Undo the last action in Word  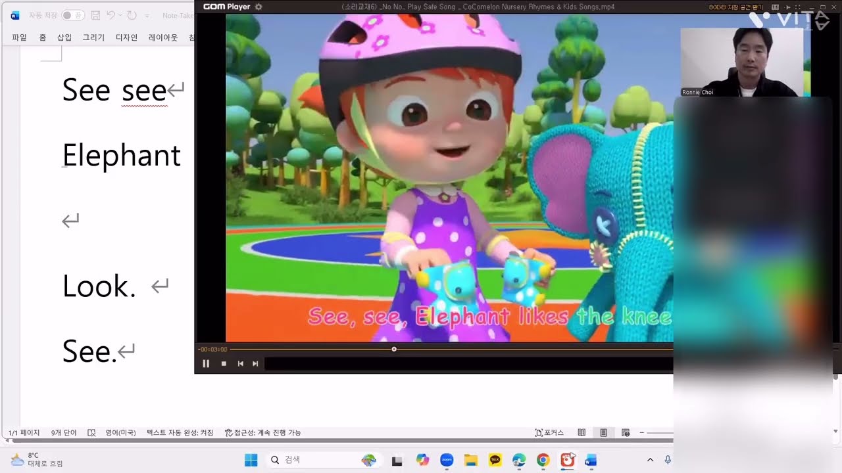click(111, 15)
